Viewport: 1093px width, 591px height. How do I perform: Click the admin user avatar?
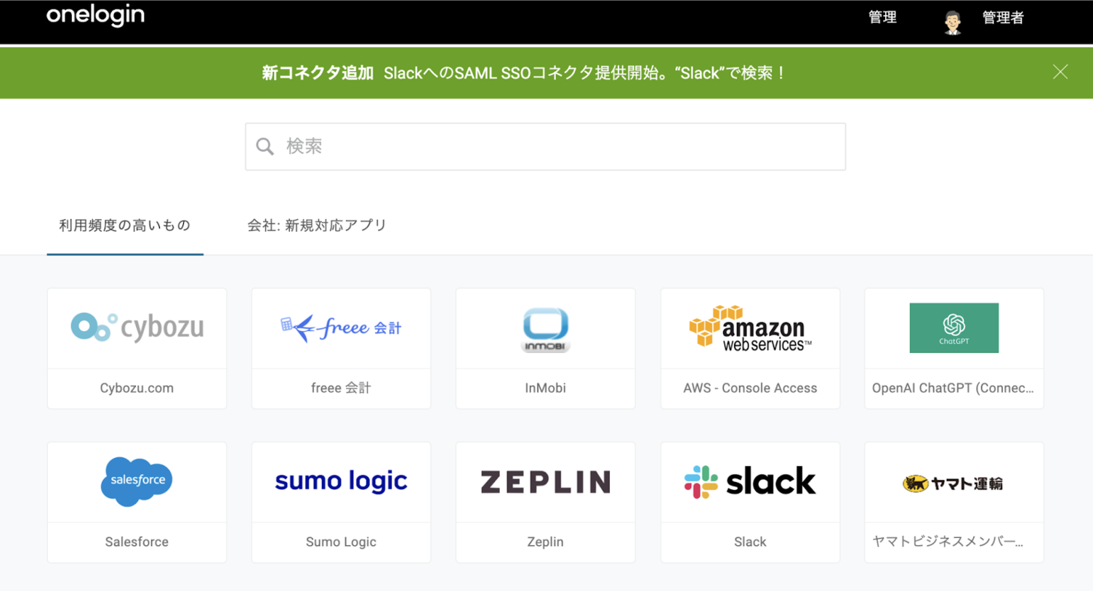pos(953,23)
